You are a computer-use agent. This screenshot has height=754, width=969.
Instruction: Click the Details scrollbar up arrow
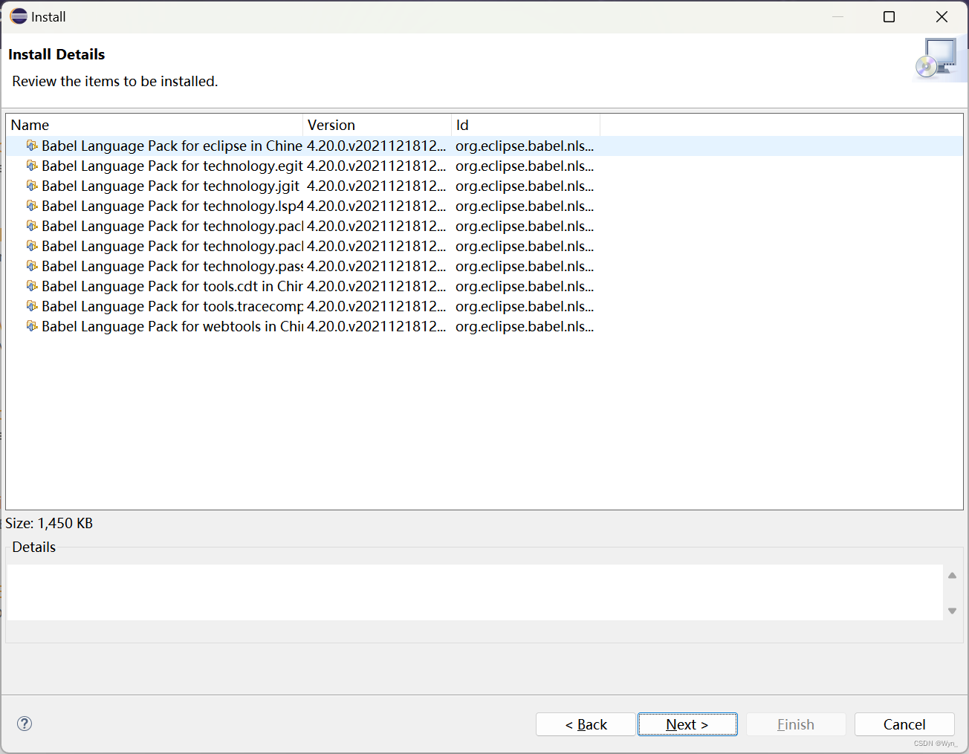(x=952, y=576)
